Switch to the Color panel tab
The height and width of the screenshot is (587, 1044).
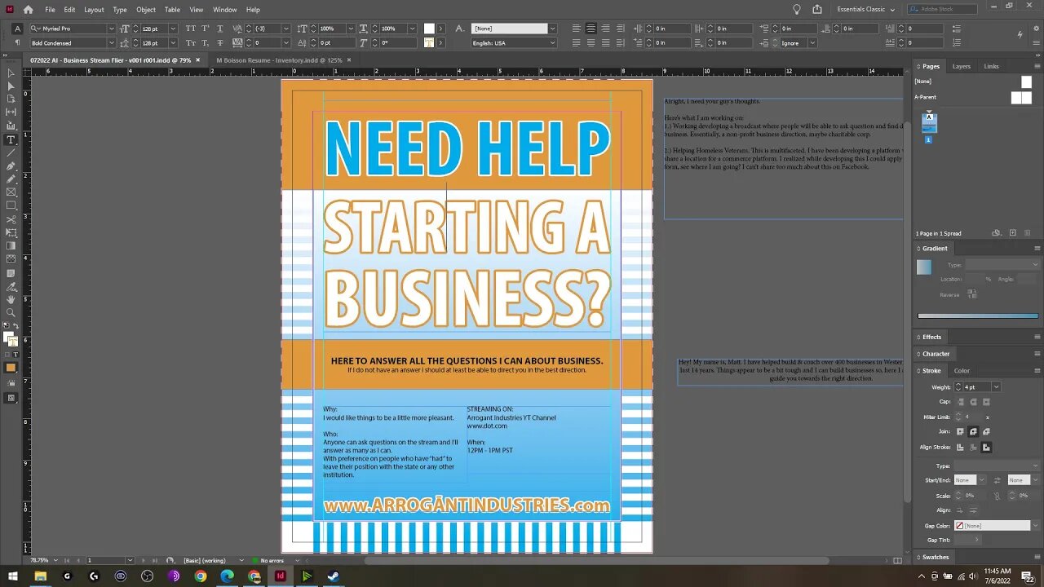[962, 370]
